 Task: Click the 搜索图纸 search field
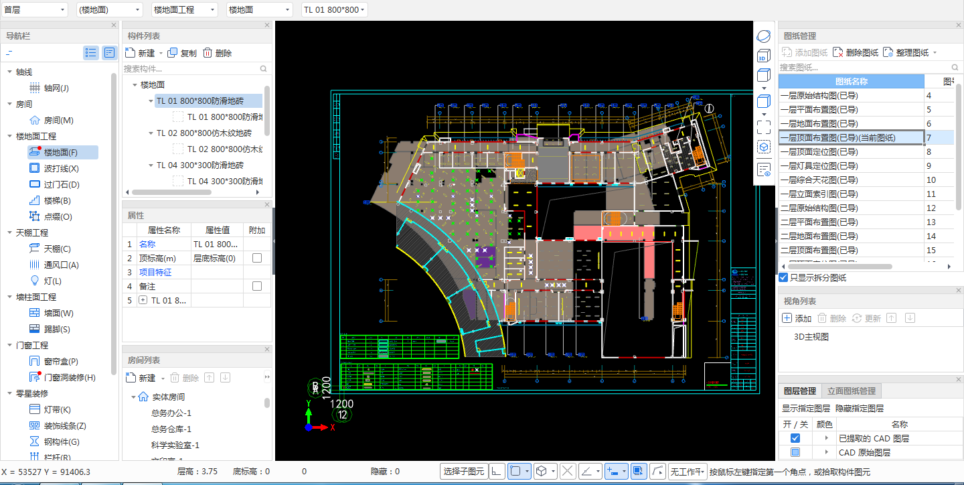(870, 67)
